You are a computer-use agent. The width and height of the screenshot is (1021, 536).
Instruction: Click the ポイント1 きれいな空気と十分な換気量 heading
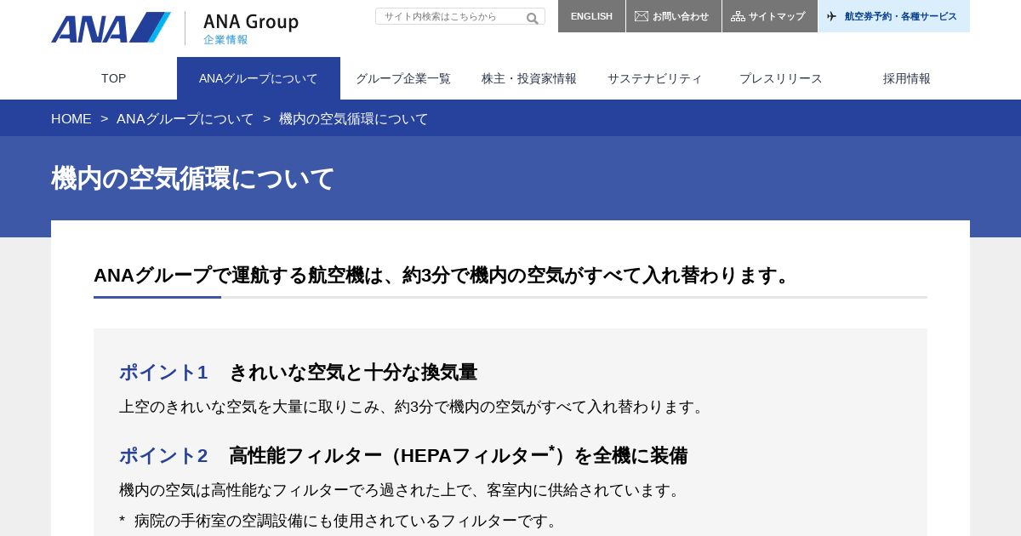click(x=298, y=373)
